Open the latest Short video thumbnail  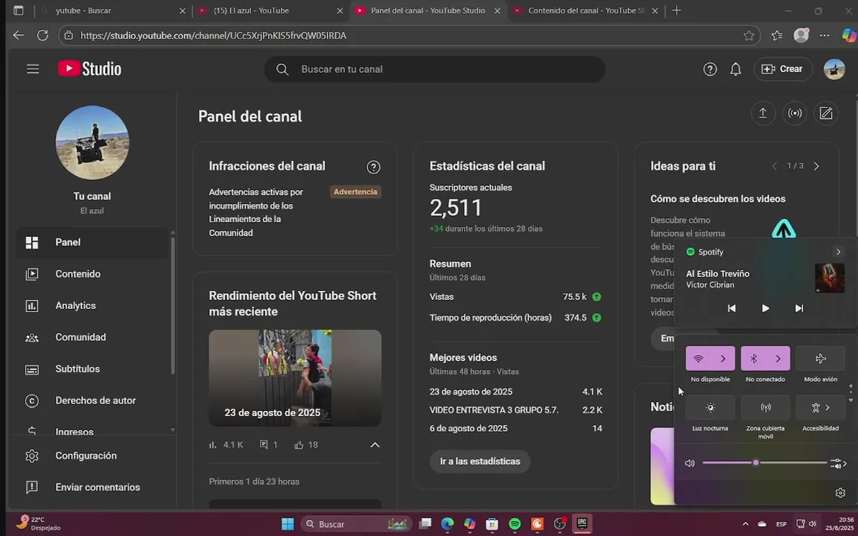(295, 378)
